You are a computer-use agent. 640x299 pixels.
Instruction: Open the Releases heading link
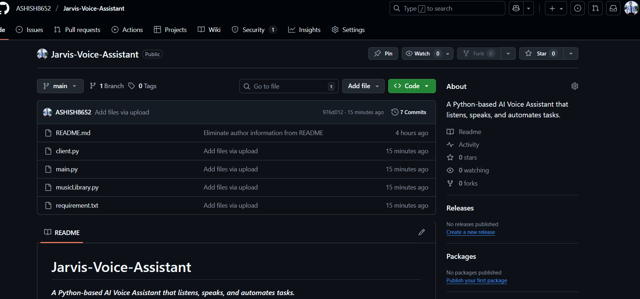click(460, 208)
